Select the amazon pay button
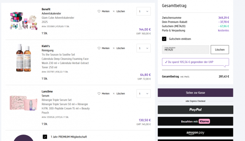This screenshot has width=245, height=141. [196, 132]
